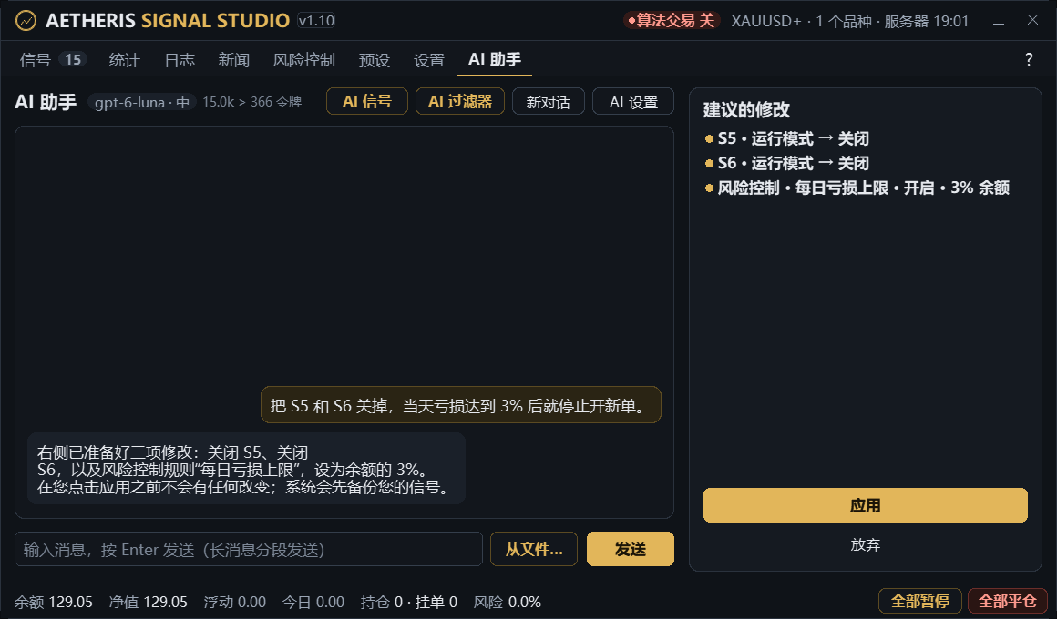Open the 日志 tab
The height and width of the screenshot is (619, 1057).
(180, 60)
